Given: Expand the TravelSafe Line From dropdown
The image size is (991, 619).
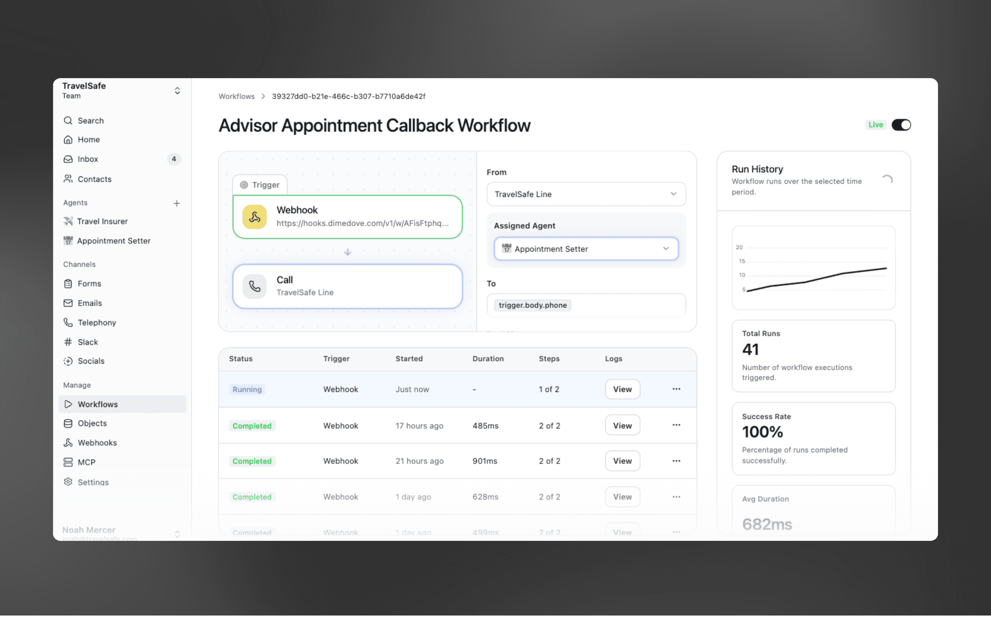Looking at the screenshot, I should click(586, 194).
